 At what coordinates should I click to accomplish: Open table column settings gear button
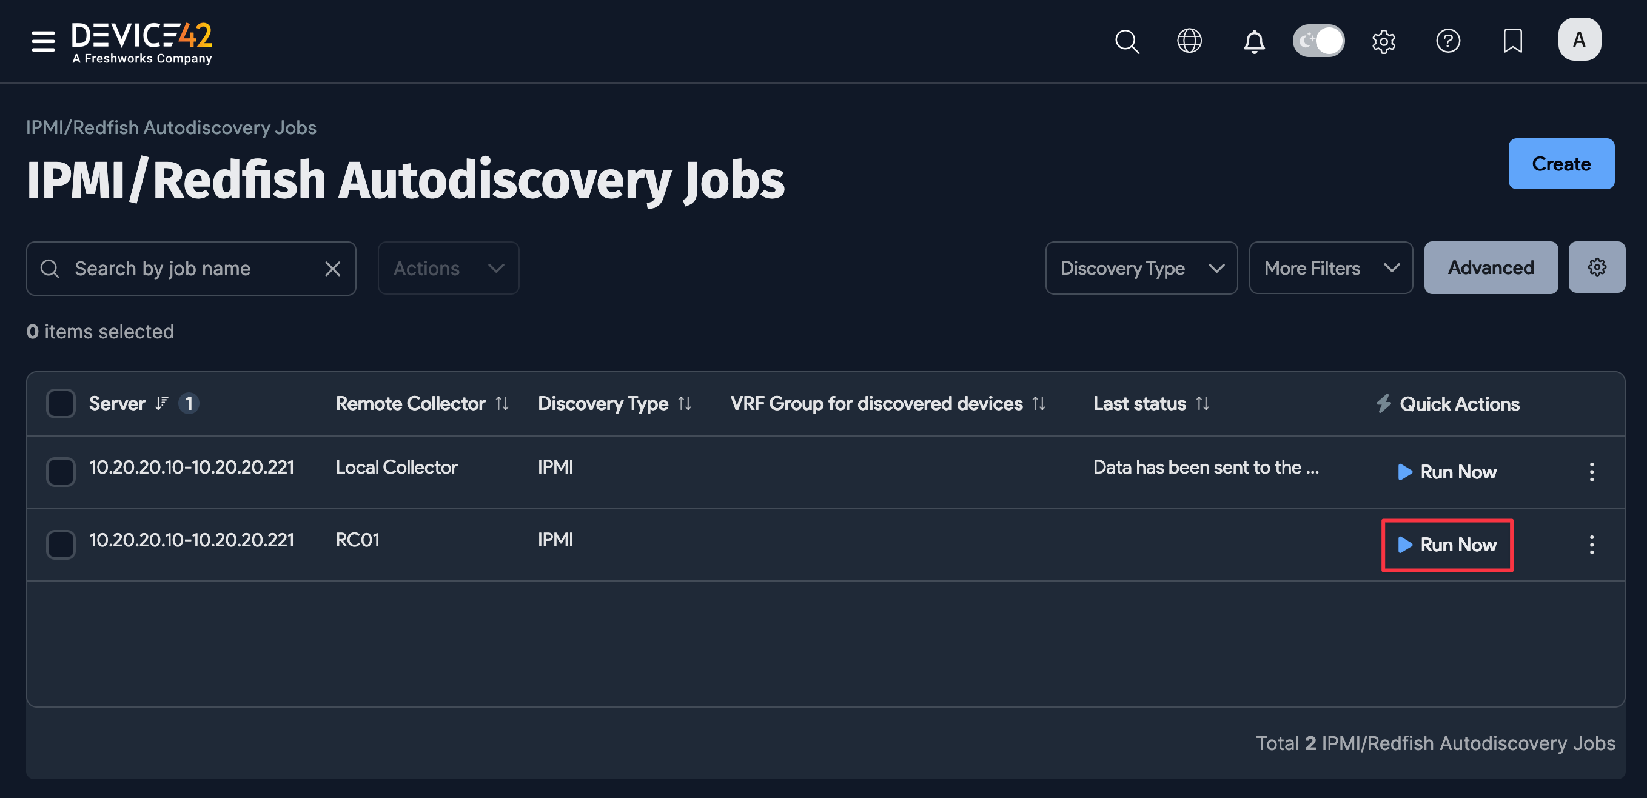pyautogui.click(x=1597, y=267)
